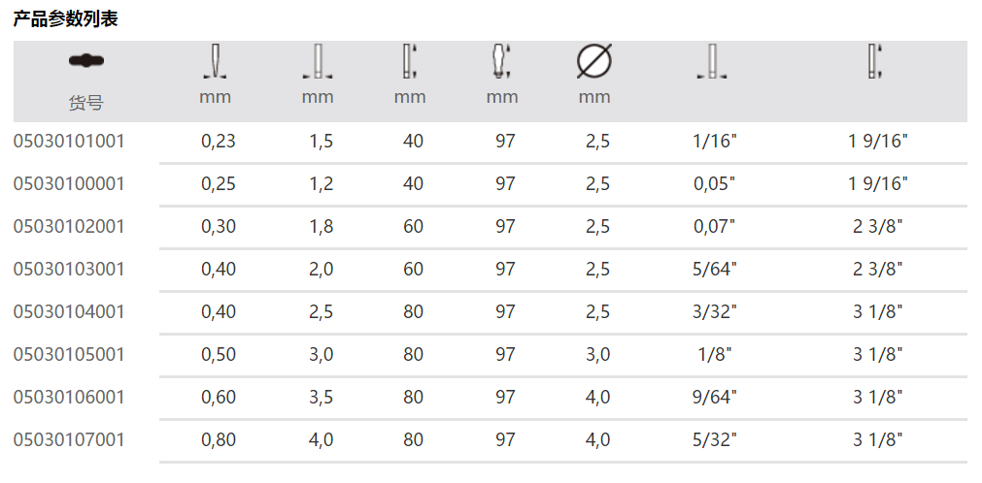This screenshot has height=483, width=982.
Task: Click the 货号 column header label
Action: click(85, 102)
